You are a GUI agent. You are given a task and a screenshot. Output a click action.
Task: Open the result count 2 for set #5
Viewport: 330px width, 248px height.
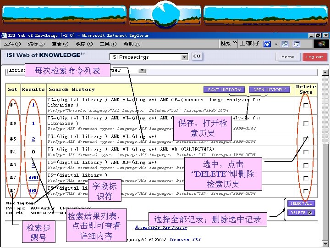click(33, 139)
